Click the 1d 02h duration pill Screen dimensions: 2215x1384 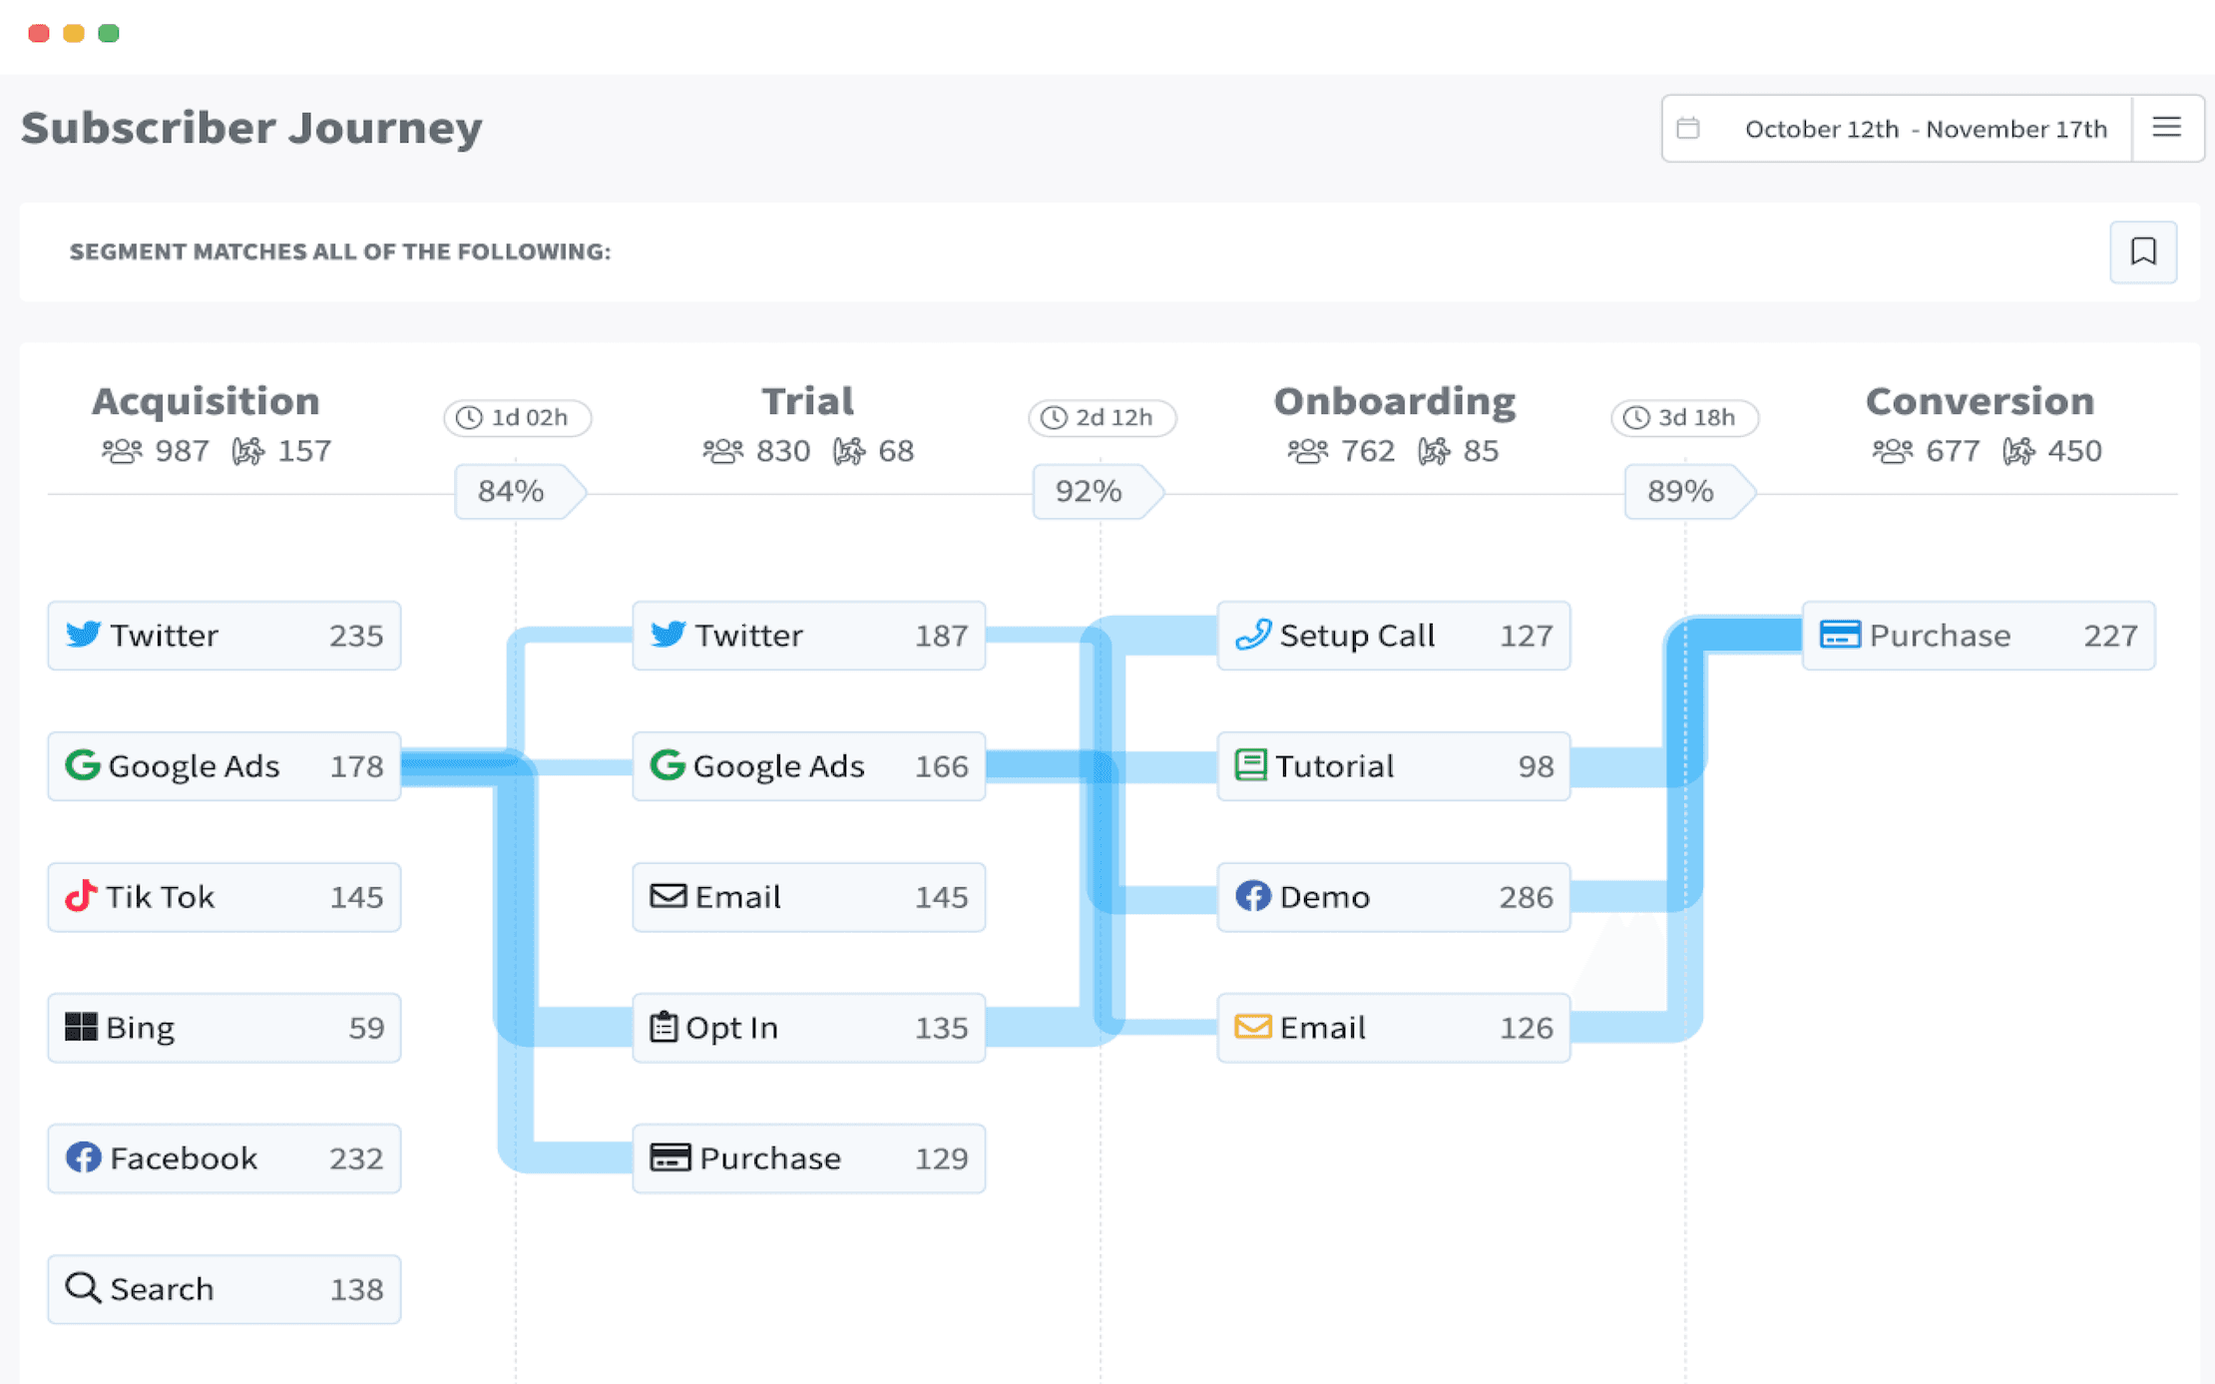pyautogui.click(x=518, y=417)
